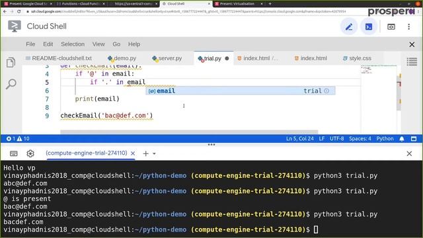Click line number 9 in gutter
This screenshot has width=423, height=238.
[x=47, y=116]
